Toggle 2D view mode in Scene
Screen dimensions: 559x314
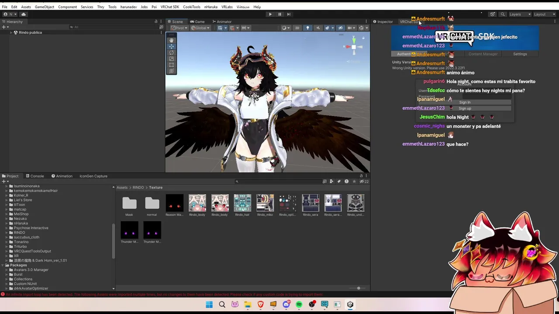[297, 28]
